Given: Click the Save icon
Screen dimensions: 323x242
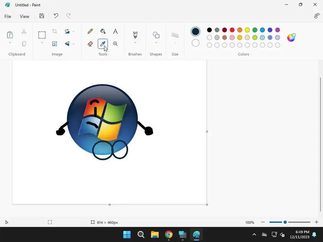Looking at the screenshot, I should click(42, 16).
